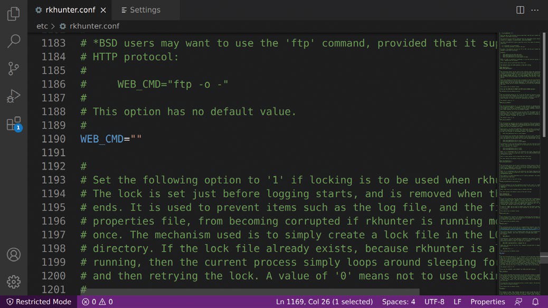This screenshot has height=308, width=548.
Task: Toggle the LF end-of-line sequence
Action: coord(457,302)
